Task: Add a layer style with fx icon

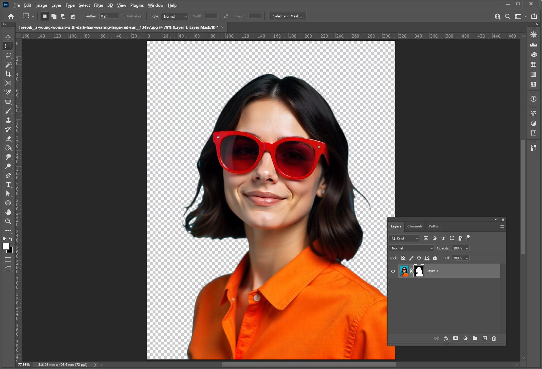Action: pyautogui.click(x=447, y=338)
